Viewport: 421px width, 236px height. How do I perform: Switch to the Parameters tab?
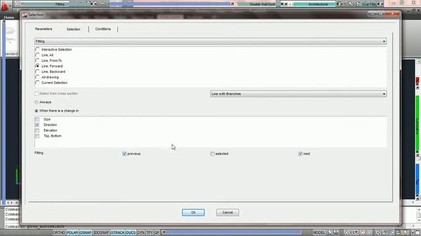click(x=43, y=29)
